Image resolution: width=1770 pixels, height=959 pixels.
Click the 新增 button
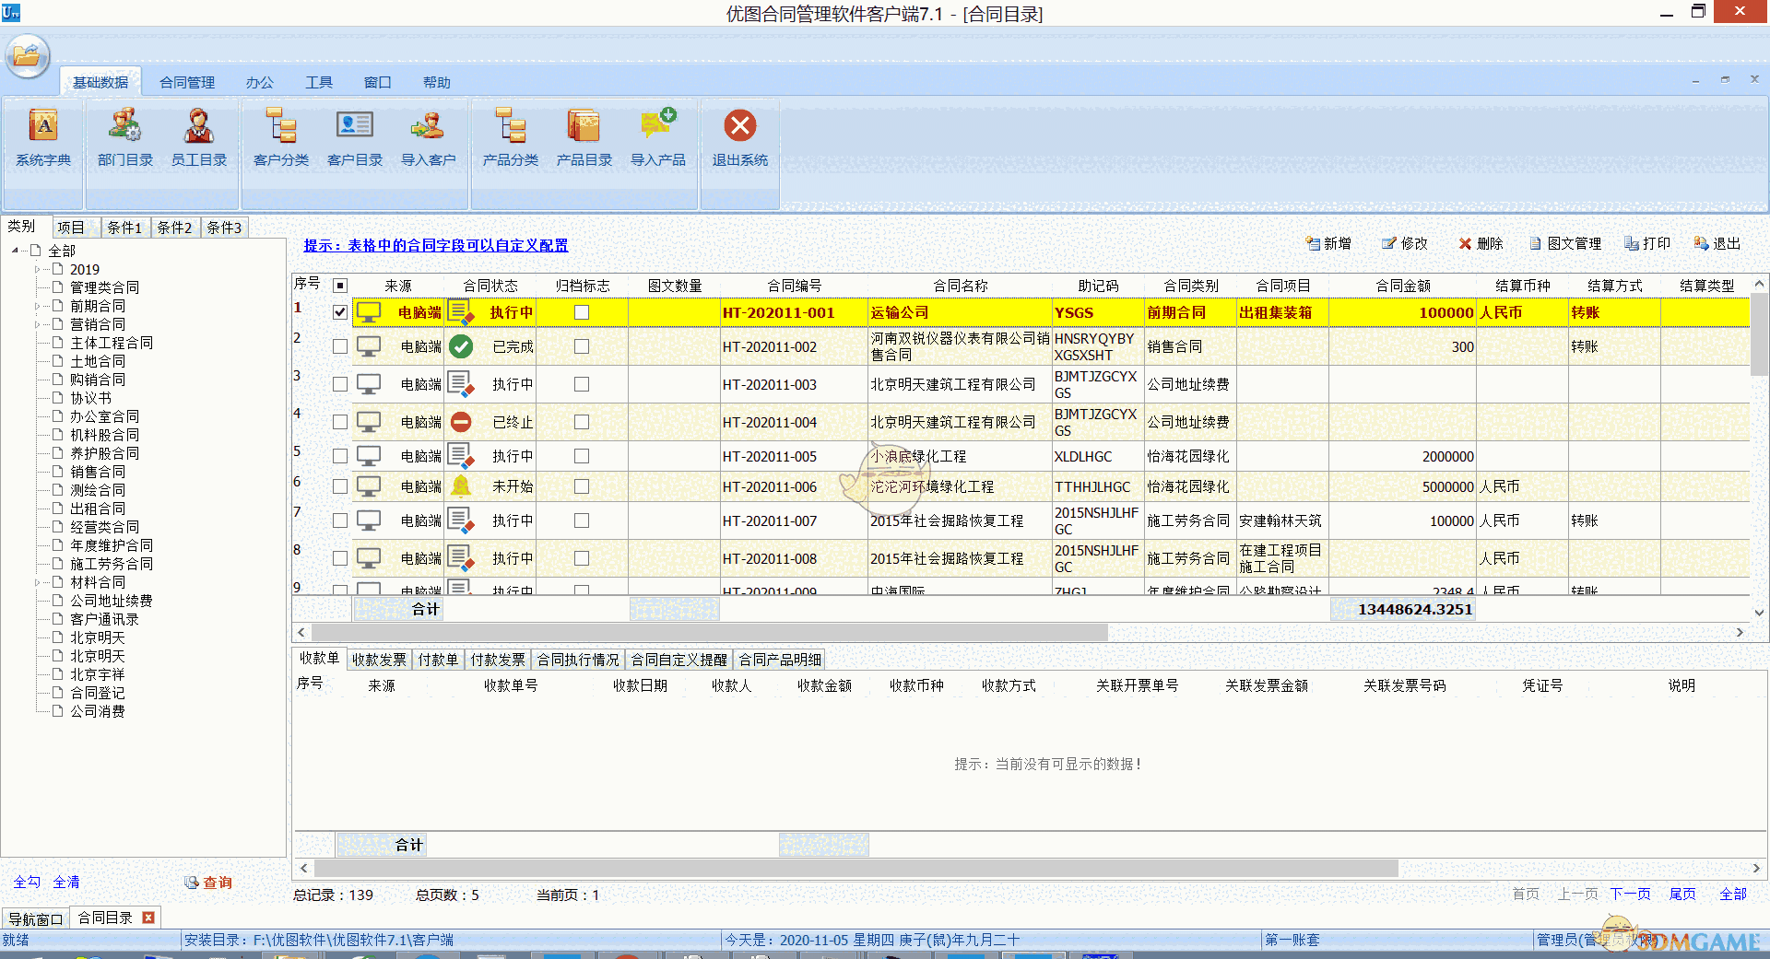point(1327,243)
